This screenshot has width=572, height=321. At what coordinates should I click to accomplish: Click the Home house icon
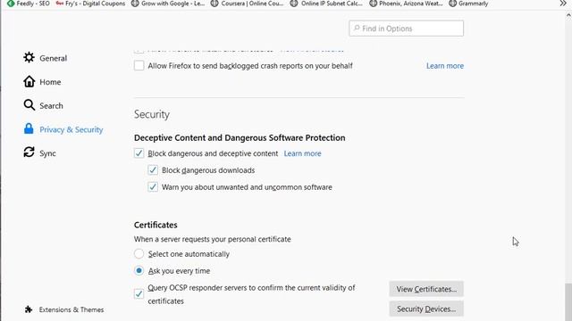[x=29, y=81]
